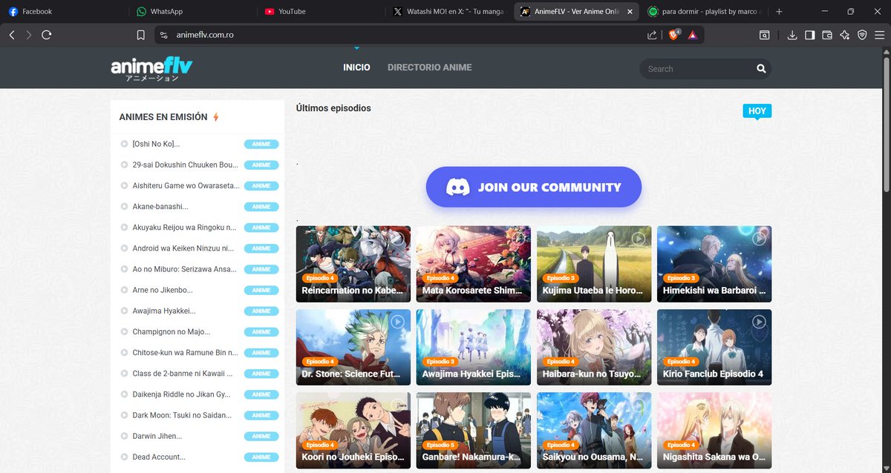Viewport: 891px width, 473px height.
Task: Open the Aishiteru Game wo Owaraseta link
Action: (x=186, y=185)
